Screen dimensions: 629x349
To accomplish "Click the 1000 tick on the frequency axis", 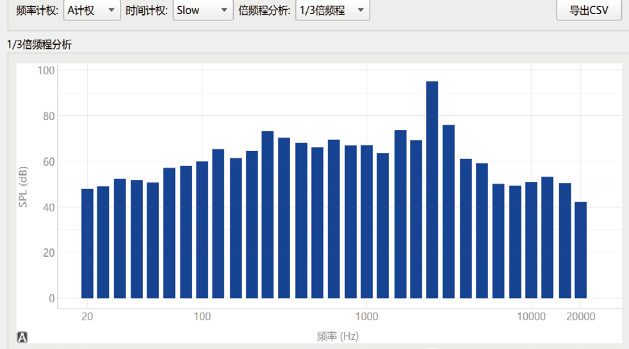I will pos(366,316).
